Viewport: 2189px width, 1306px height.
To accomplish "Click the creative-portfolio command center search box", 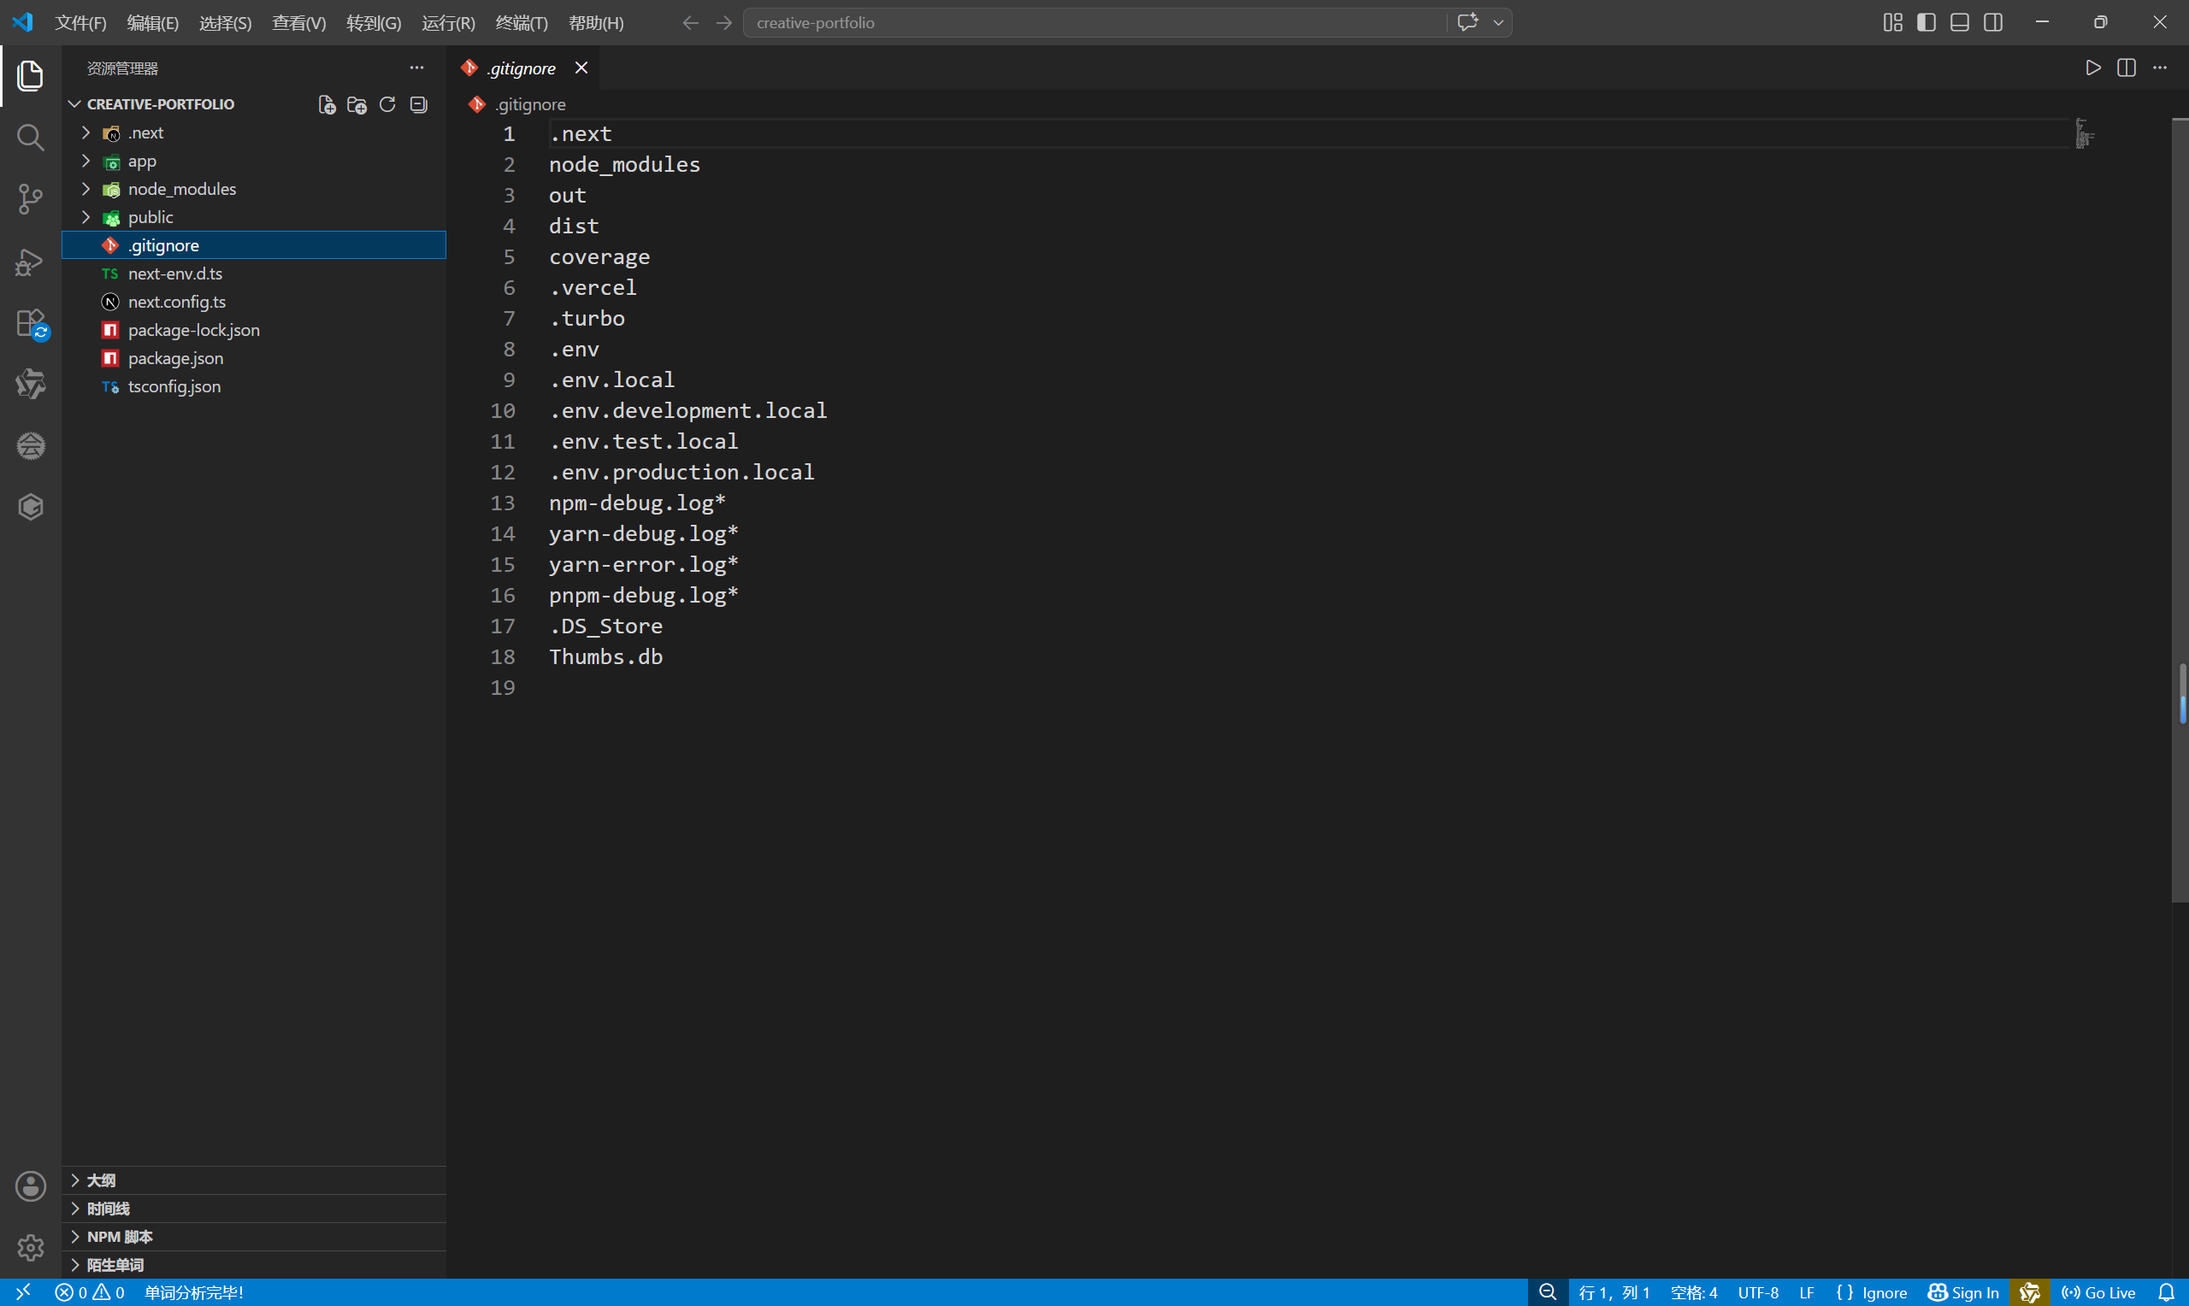I will [1095, 23].
